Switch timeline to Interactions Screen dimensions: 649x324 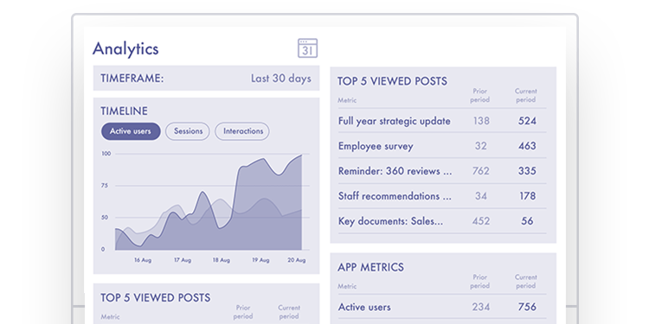[x=242, y=131]
